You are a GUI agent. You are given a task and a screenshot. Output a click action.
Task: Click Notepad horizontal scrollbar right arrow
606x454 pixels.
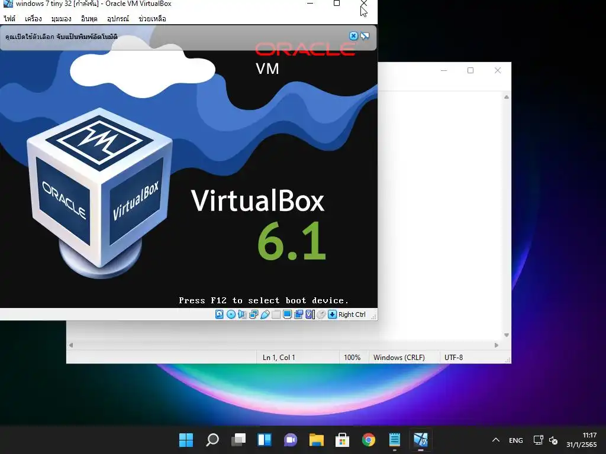pyautogui.click(x=497, y=345)
